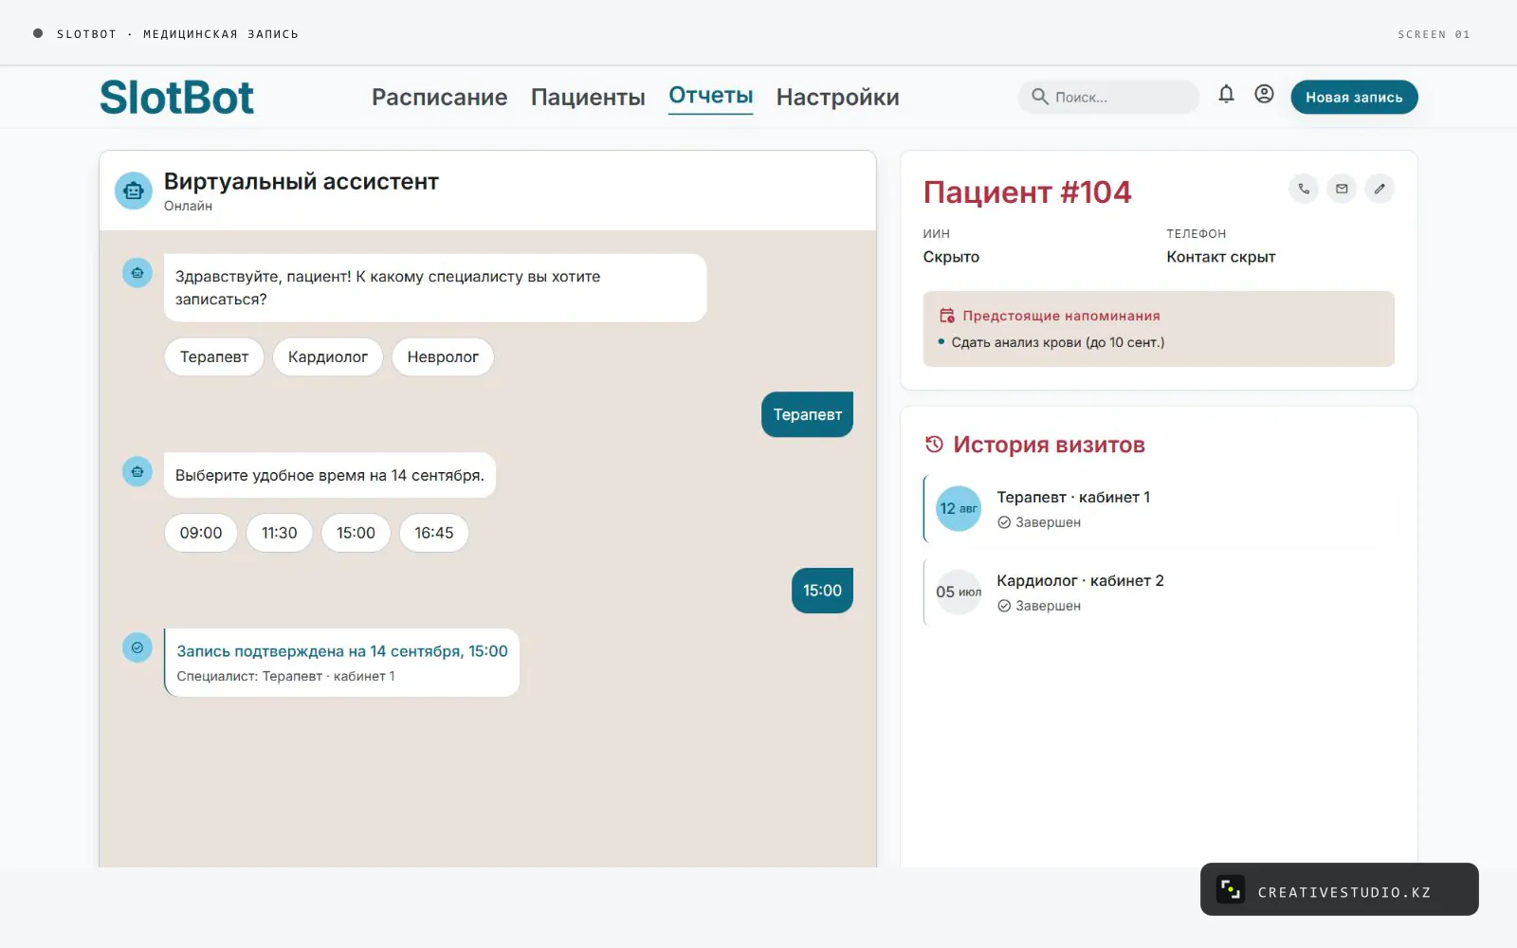
Task: Pick the 15:00 time slot chip
Action: (356, 533)
